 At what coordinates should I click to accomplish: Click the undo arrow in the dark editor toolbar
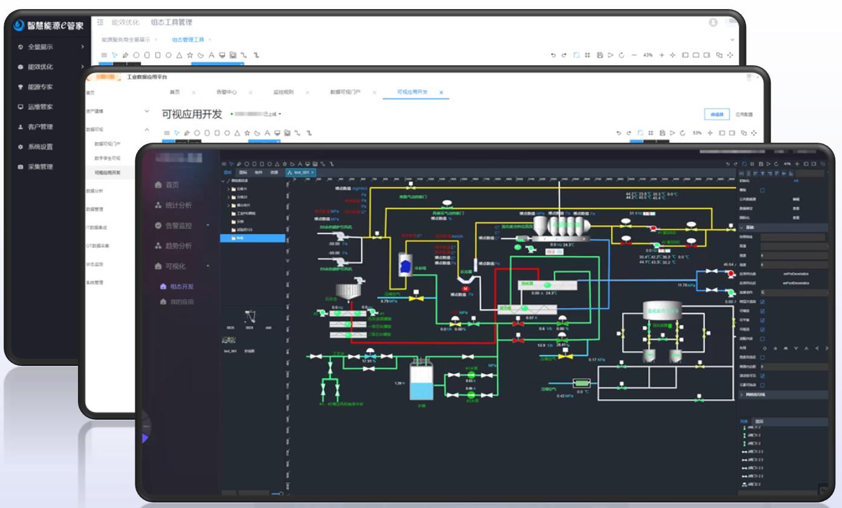(728, 164)
